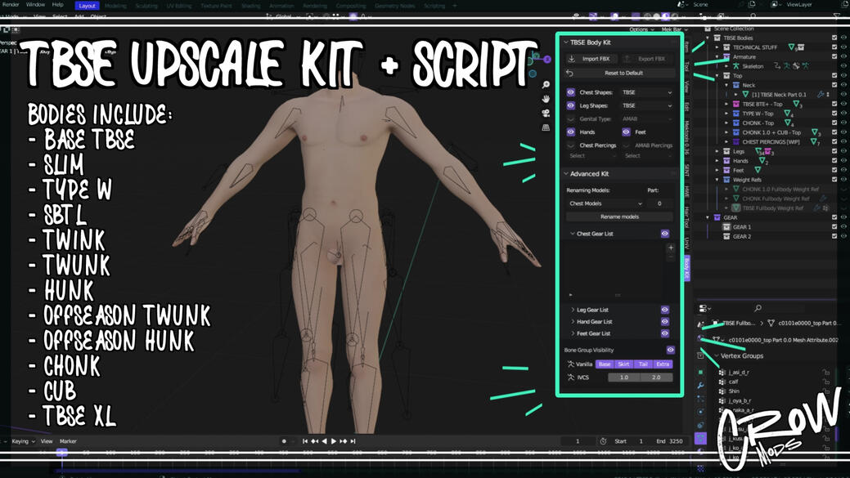Image resolution: width=850 pixels, height=478 pixels.
Task: Click the mesh icon beside GEAR 1
Action: (726, 228)
